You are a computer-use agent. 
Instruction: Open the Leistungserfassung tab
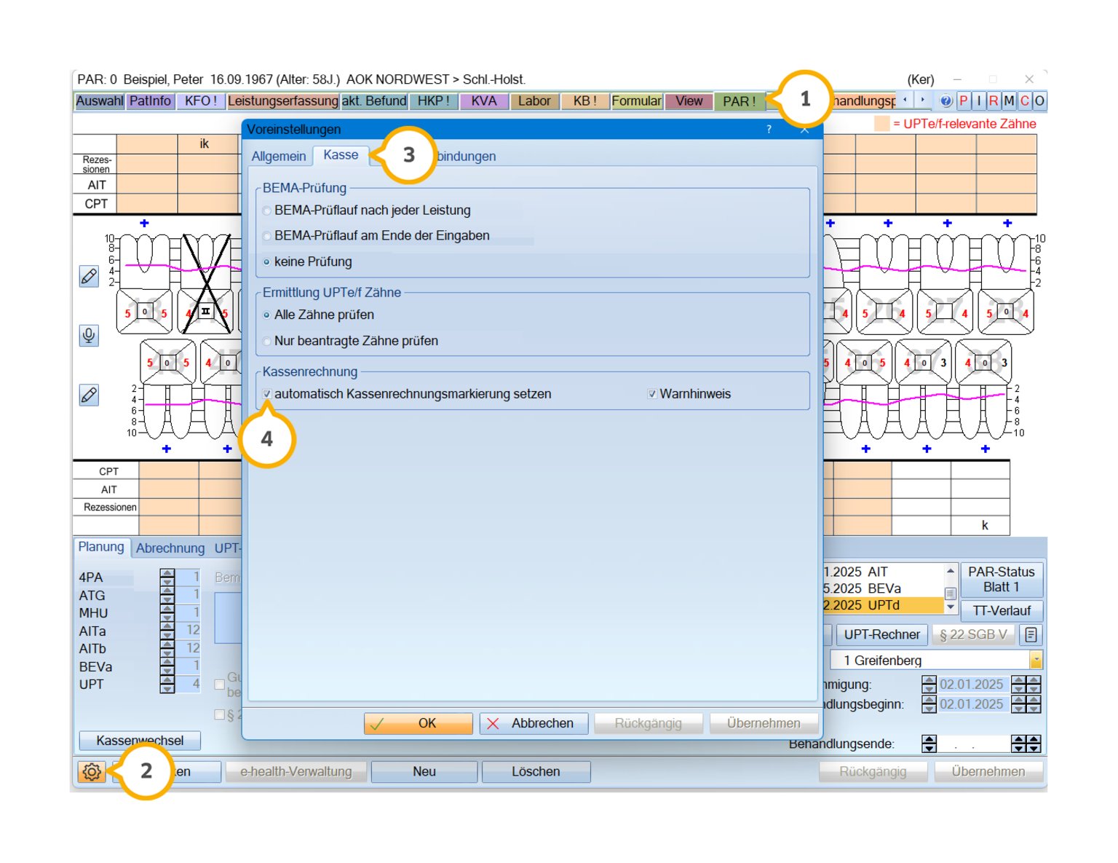coord(282,101)
